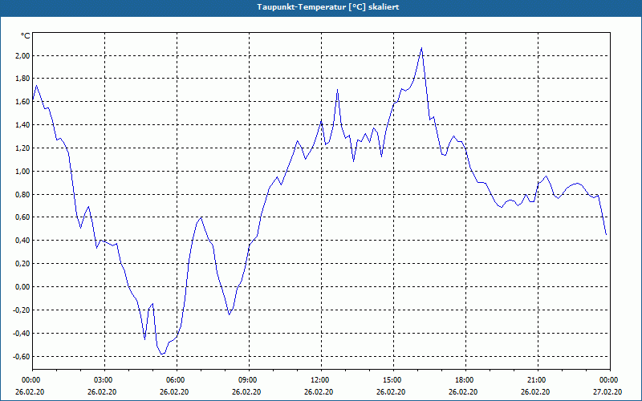Click the -0,40 y-axis label

[x=22, y=333]
